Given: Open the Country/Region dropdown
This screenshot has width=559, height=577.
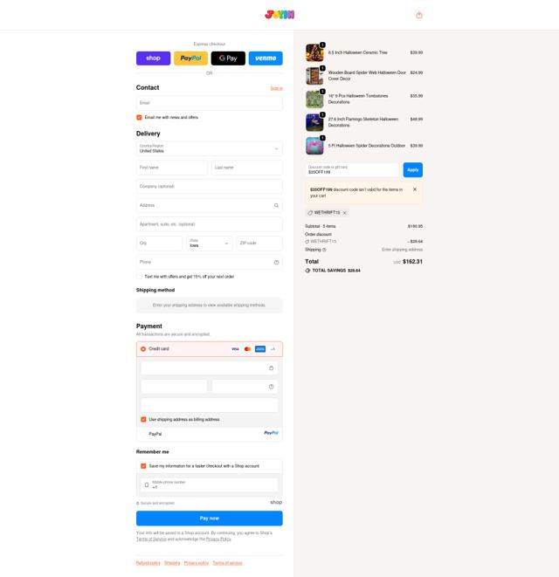Looking at the screenshot, I should [x=209, y=148].
